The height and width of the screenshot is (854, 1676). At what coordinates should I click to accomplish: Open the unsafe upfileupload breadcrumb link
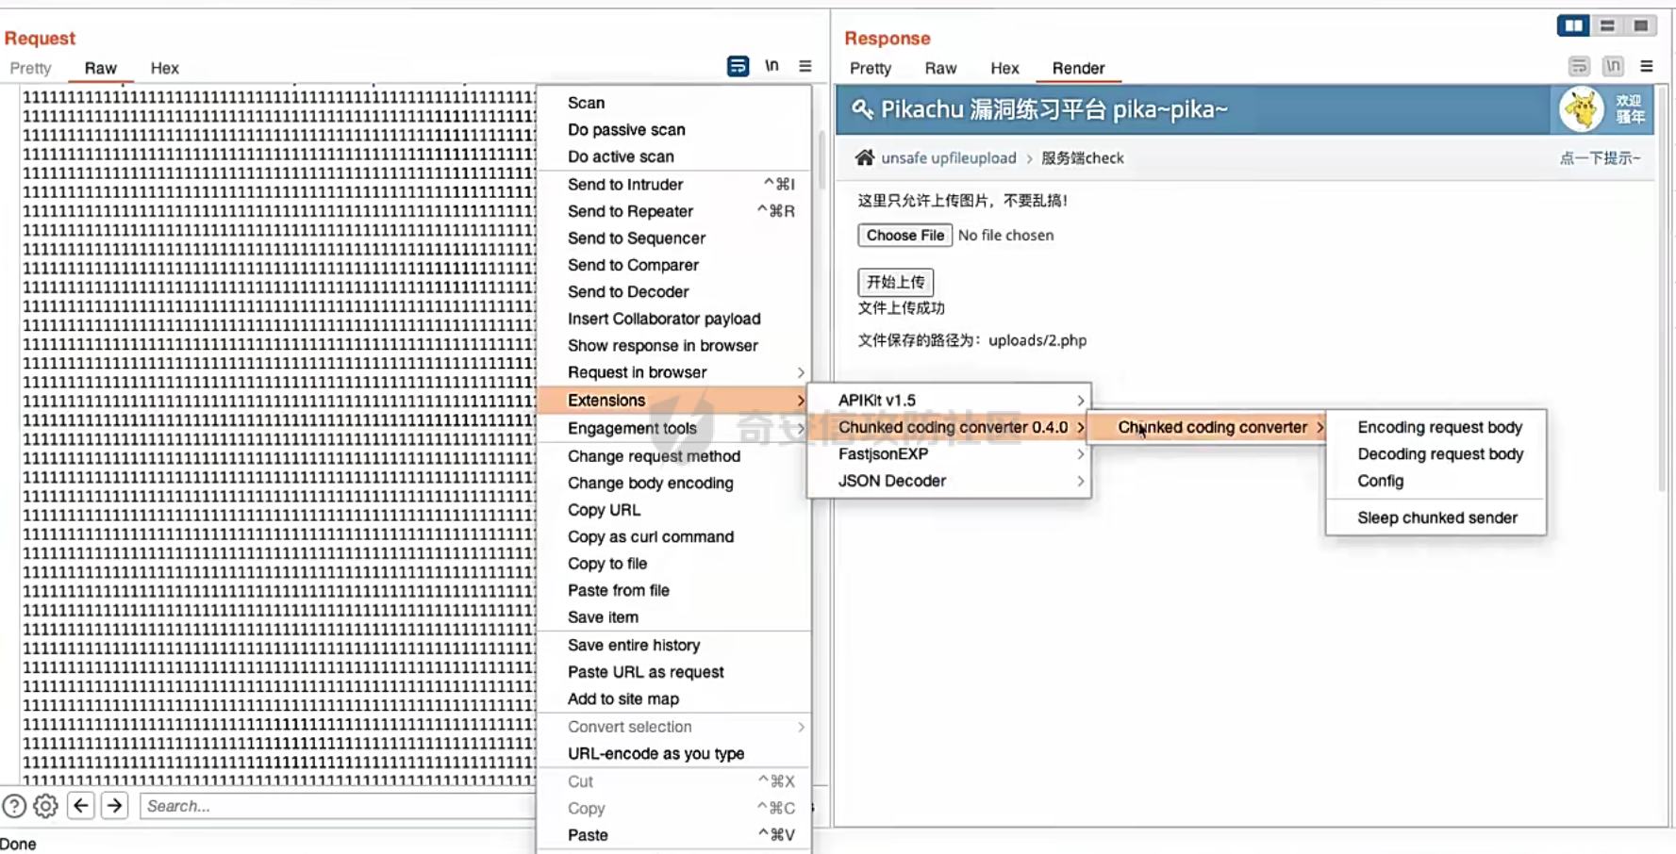[x=948, y=158]
